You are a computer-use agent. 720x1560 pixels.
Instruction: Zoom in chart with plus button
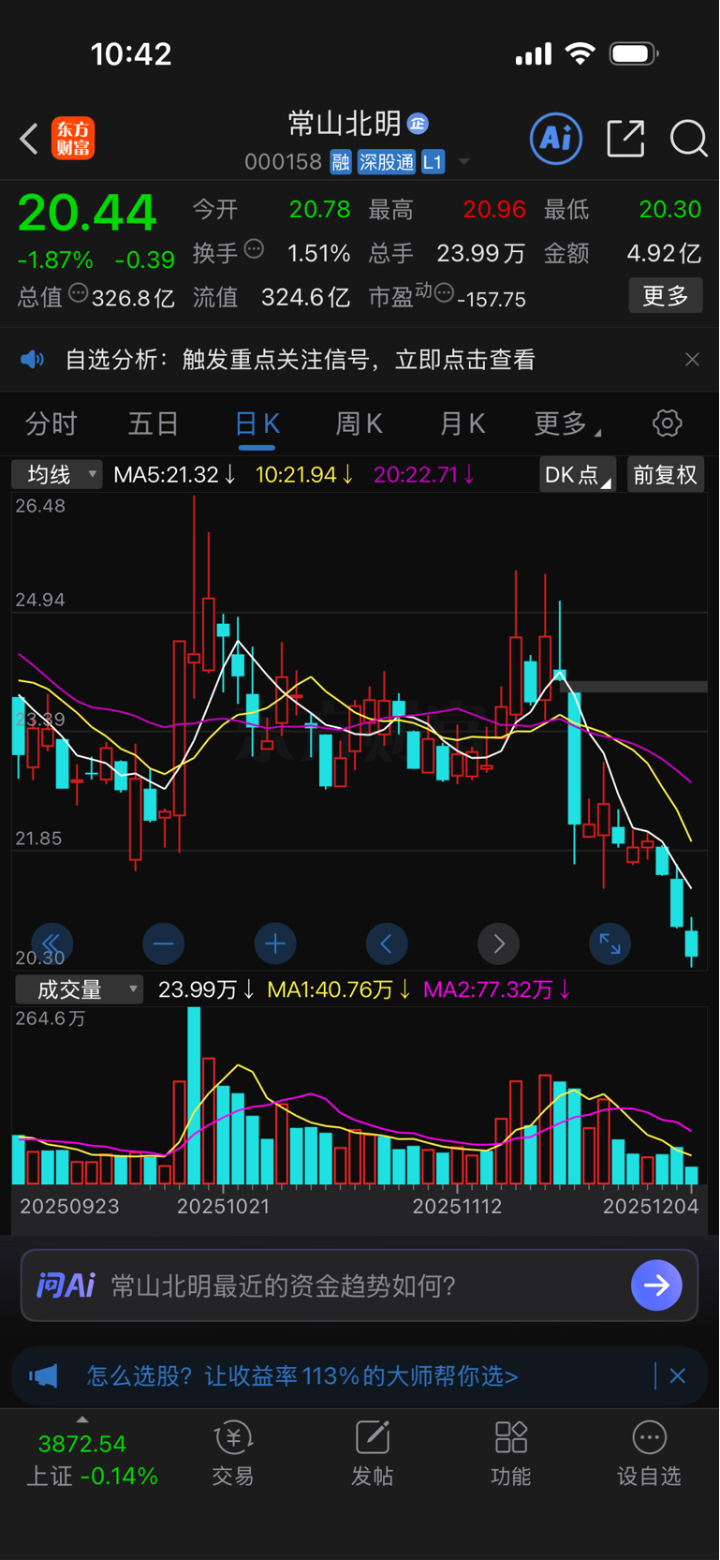click(275, 943)
